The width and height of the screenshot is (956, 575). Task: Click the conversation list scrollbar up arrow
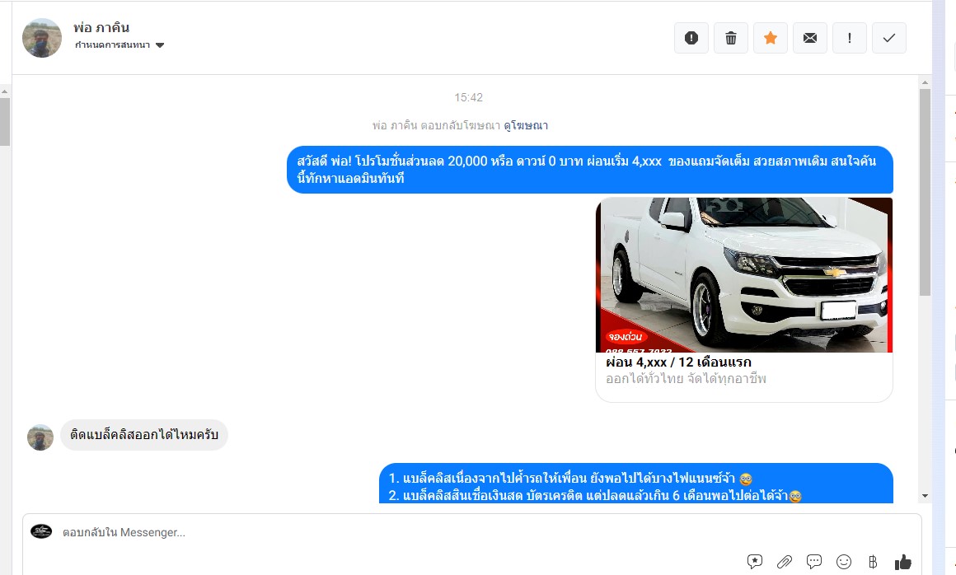[x=4, y=91]
